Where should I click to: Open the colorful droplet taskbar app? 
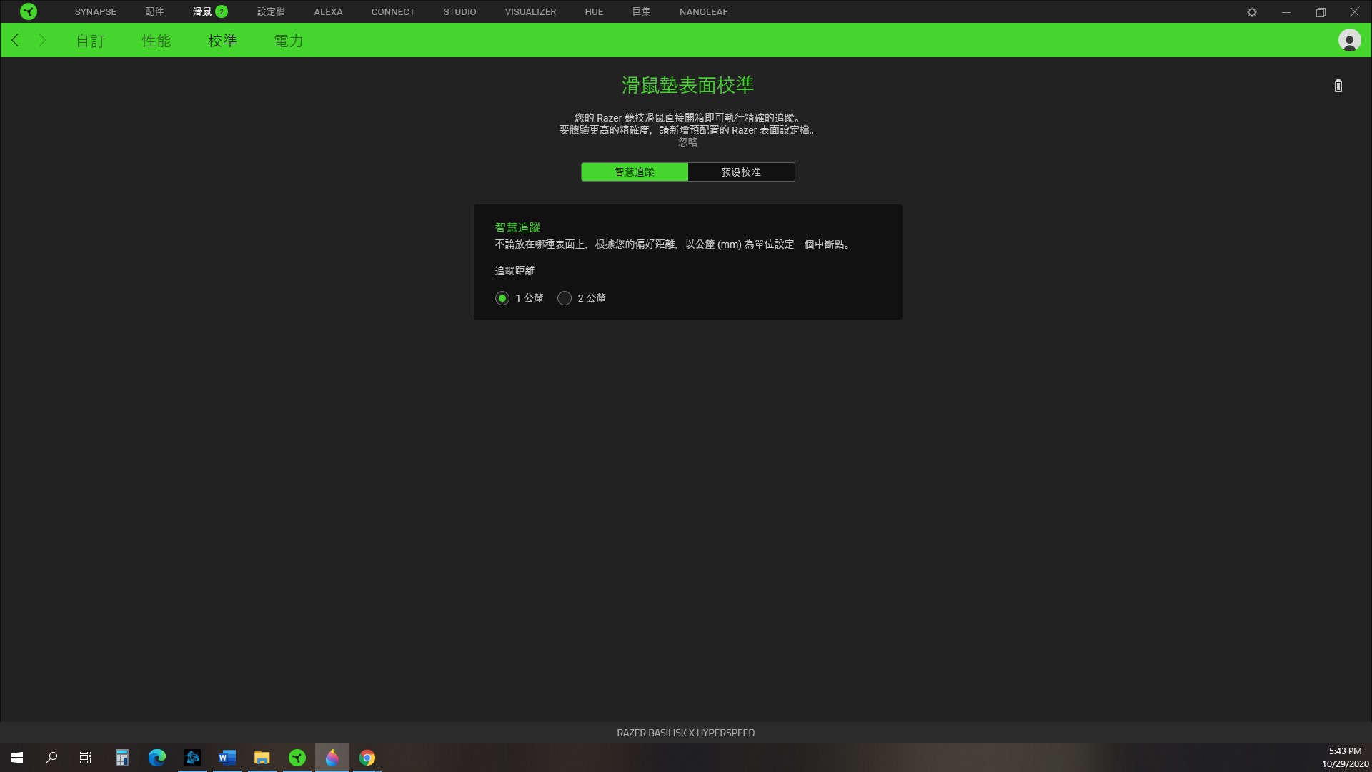click(332, 758)
